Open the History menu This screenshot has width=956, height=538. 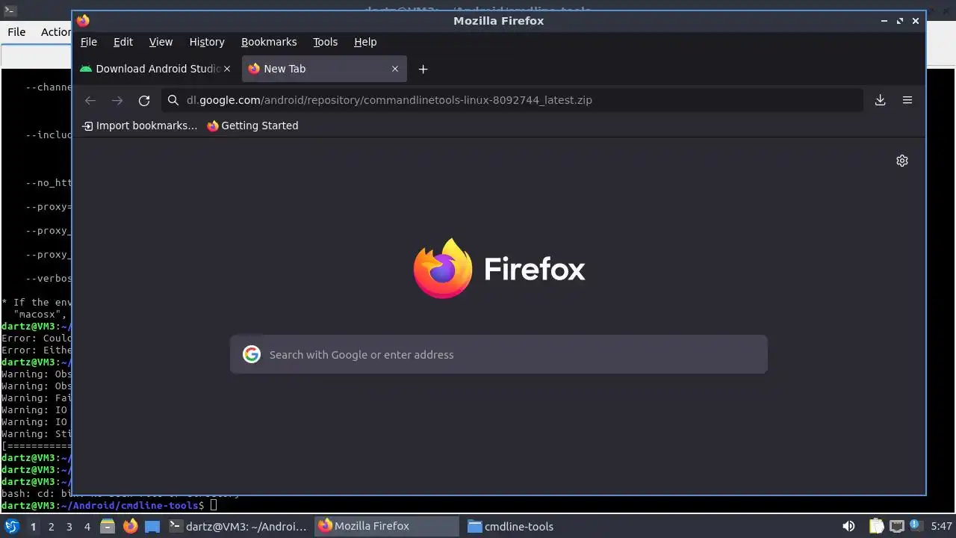(207, 42)
